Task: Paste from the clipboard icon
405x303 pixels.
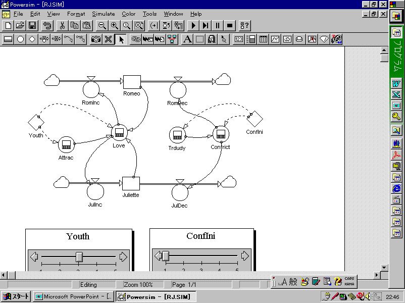Action: 86,26
